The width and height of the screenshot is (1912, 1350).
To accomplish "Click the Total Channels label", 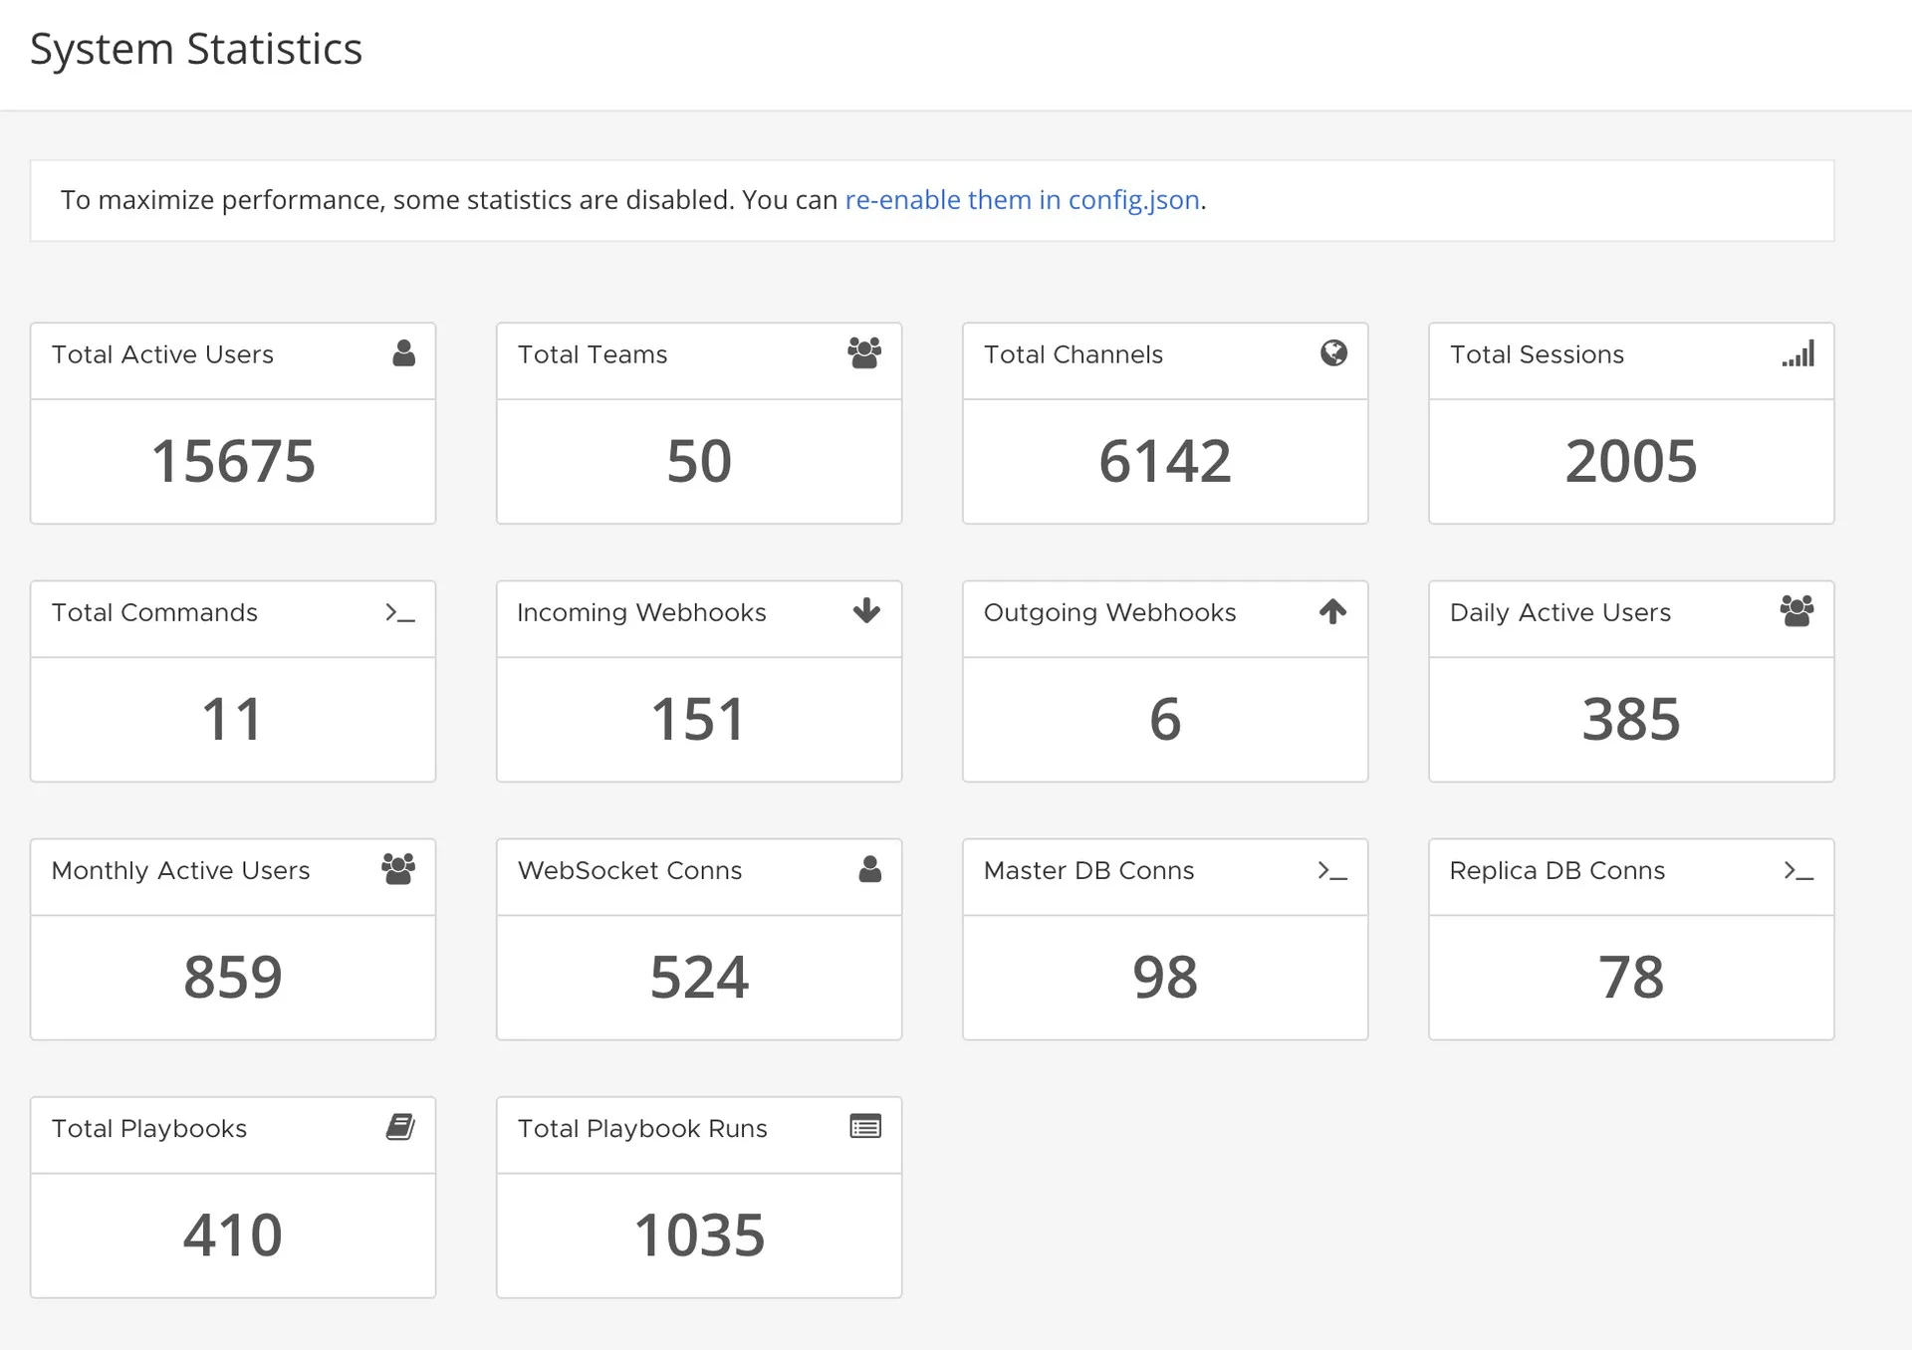I will click(1074, 354).
